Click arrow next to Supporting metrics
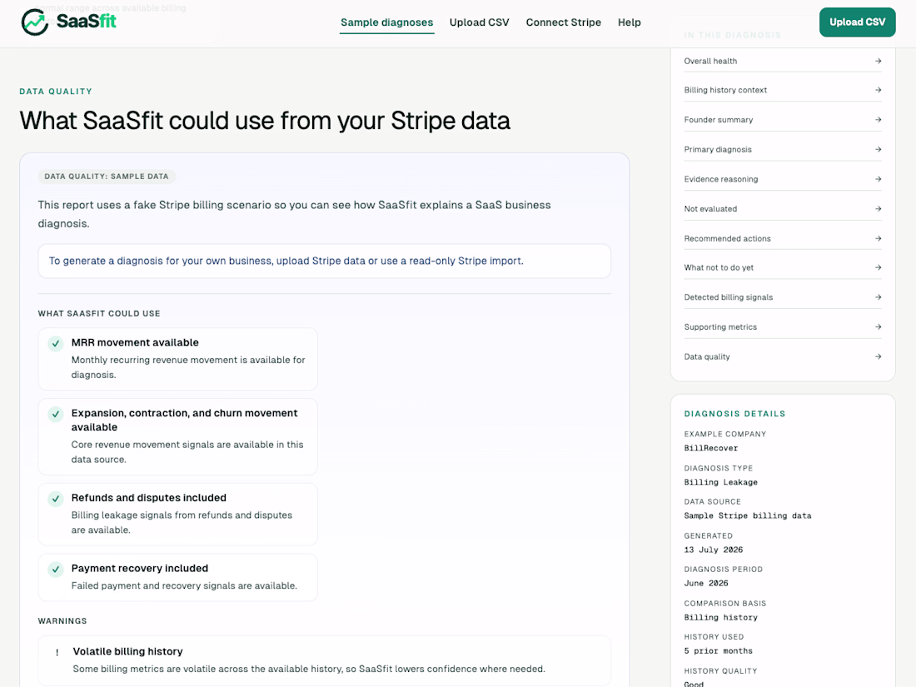 tap(878, 327)
